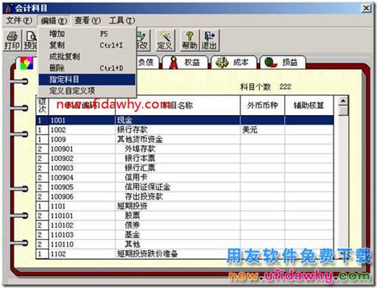Choose 增加 F5 from the edit menu

(87, 34)
